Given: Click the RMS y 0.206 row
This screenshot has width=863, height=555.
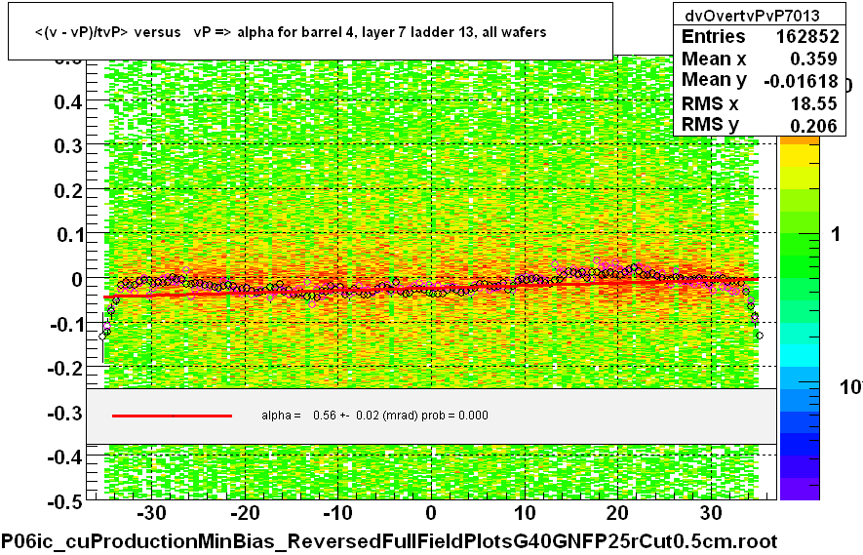Looking at the screenshot, I should tap(760, 125).
